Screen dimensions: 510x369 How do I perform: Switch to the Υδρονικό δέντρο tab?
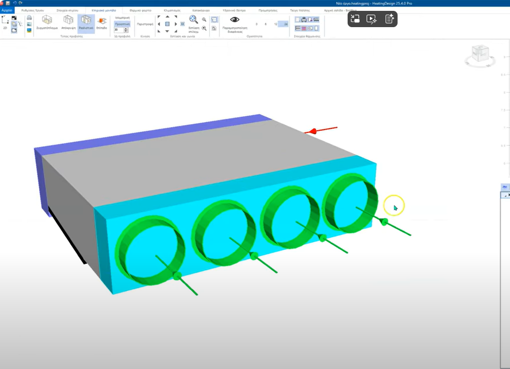[x=234, y=10]
